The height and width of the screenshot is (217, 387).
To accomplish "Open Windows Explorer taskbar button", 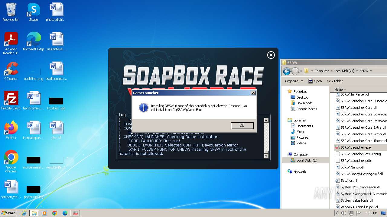I will pos(34,213).
